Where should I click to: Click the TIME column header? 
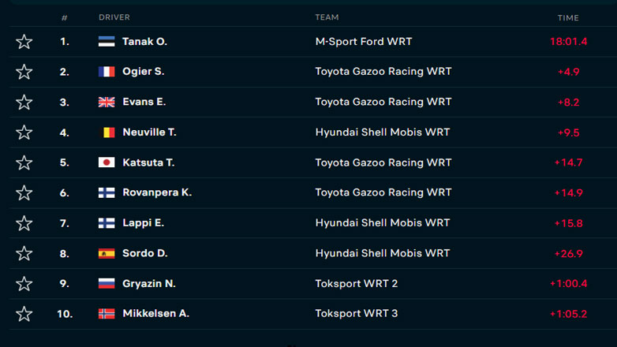(568, 17)
